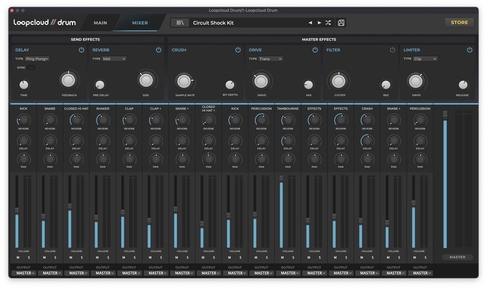Load the previous kit preset arrow

pyautogui.click(x=310, y=22)
